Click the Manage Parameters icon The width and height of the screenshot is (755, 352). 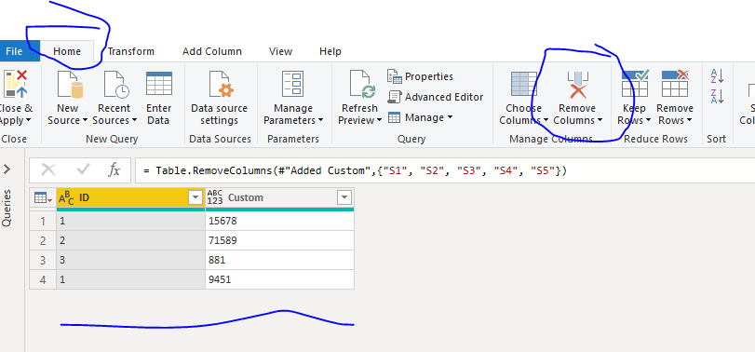coord(292,84)
